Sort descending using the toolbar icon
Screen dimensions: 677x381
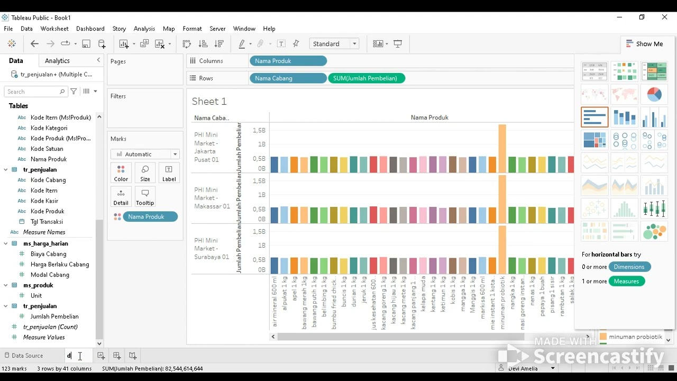219,44
